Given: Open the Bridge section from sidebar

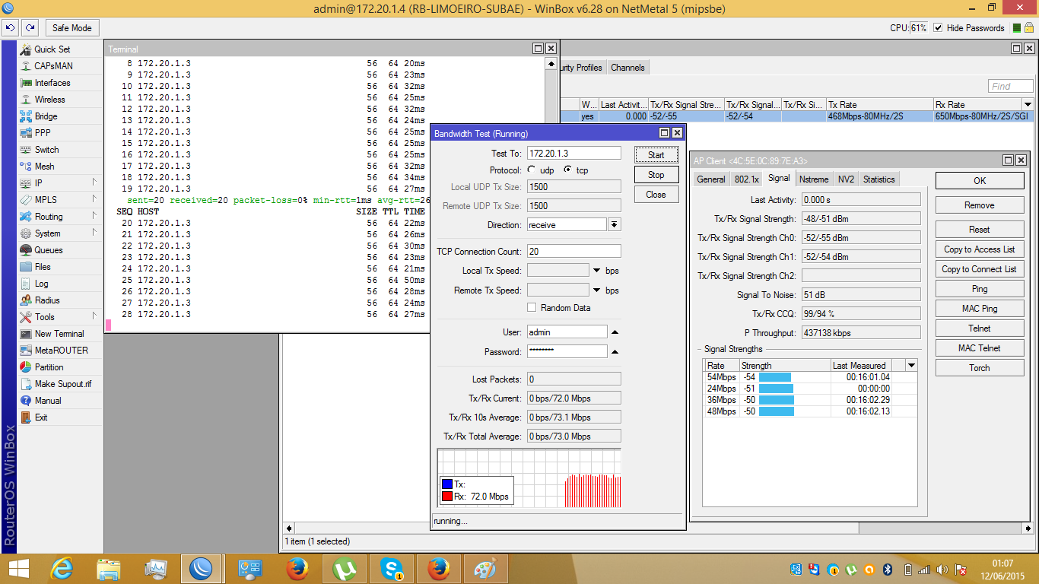Looking at the screenshot, I should pyautogui.click(x=46, y=116).
